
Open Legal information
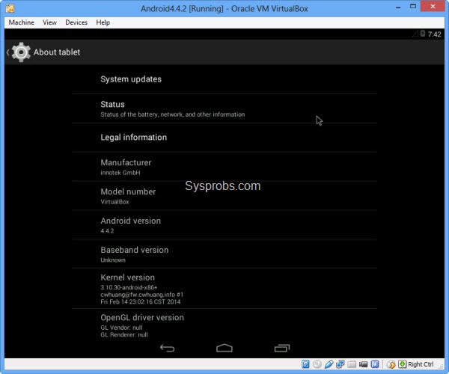(x=224, y=138)
